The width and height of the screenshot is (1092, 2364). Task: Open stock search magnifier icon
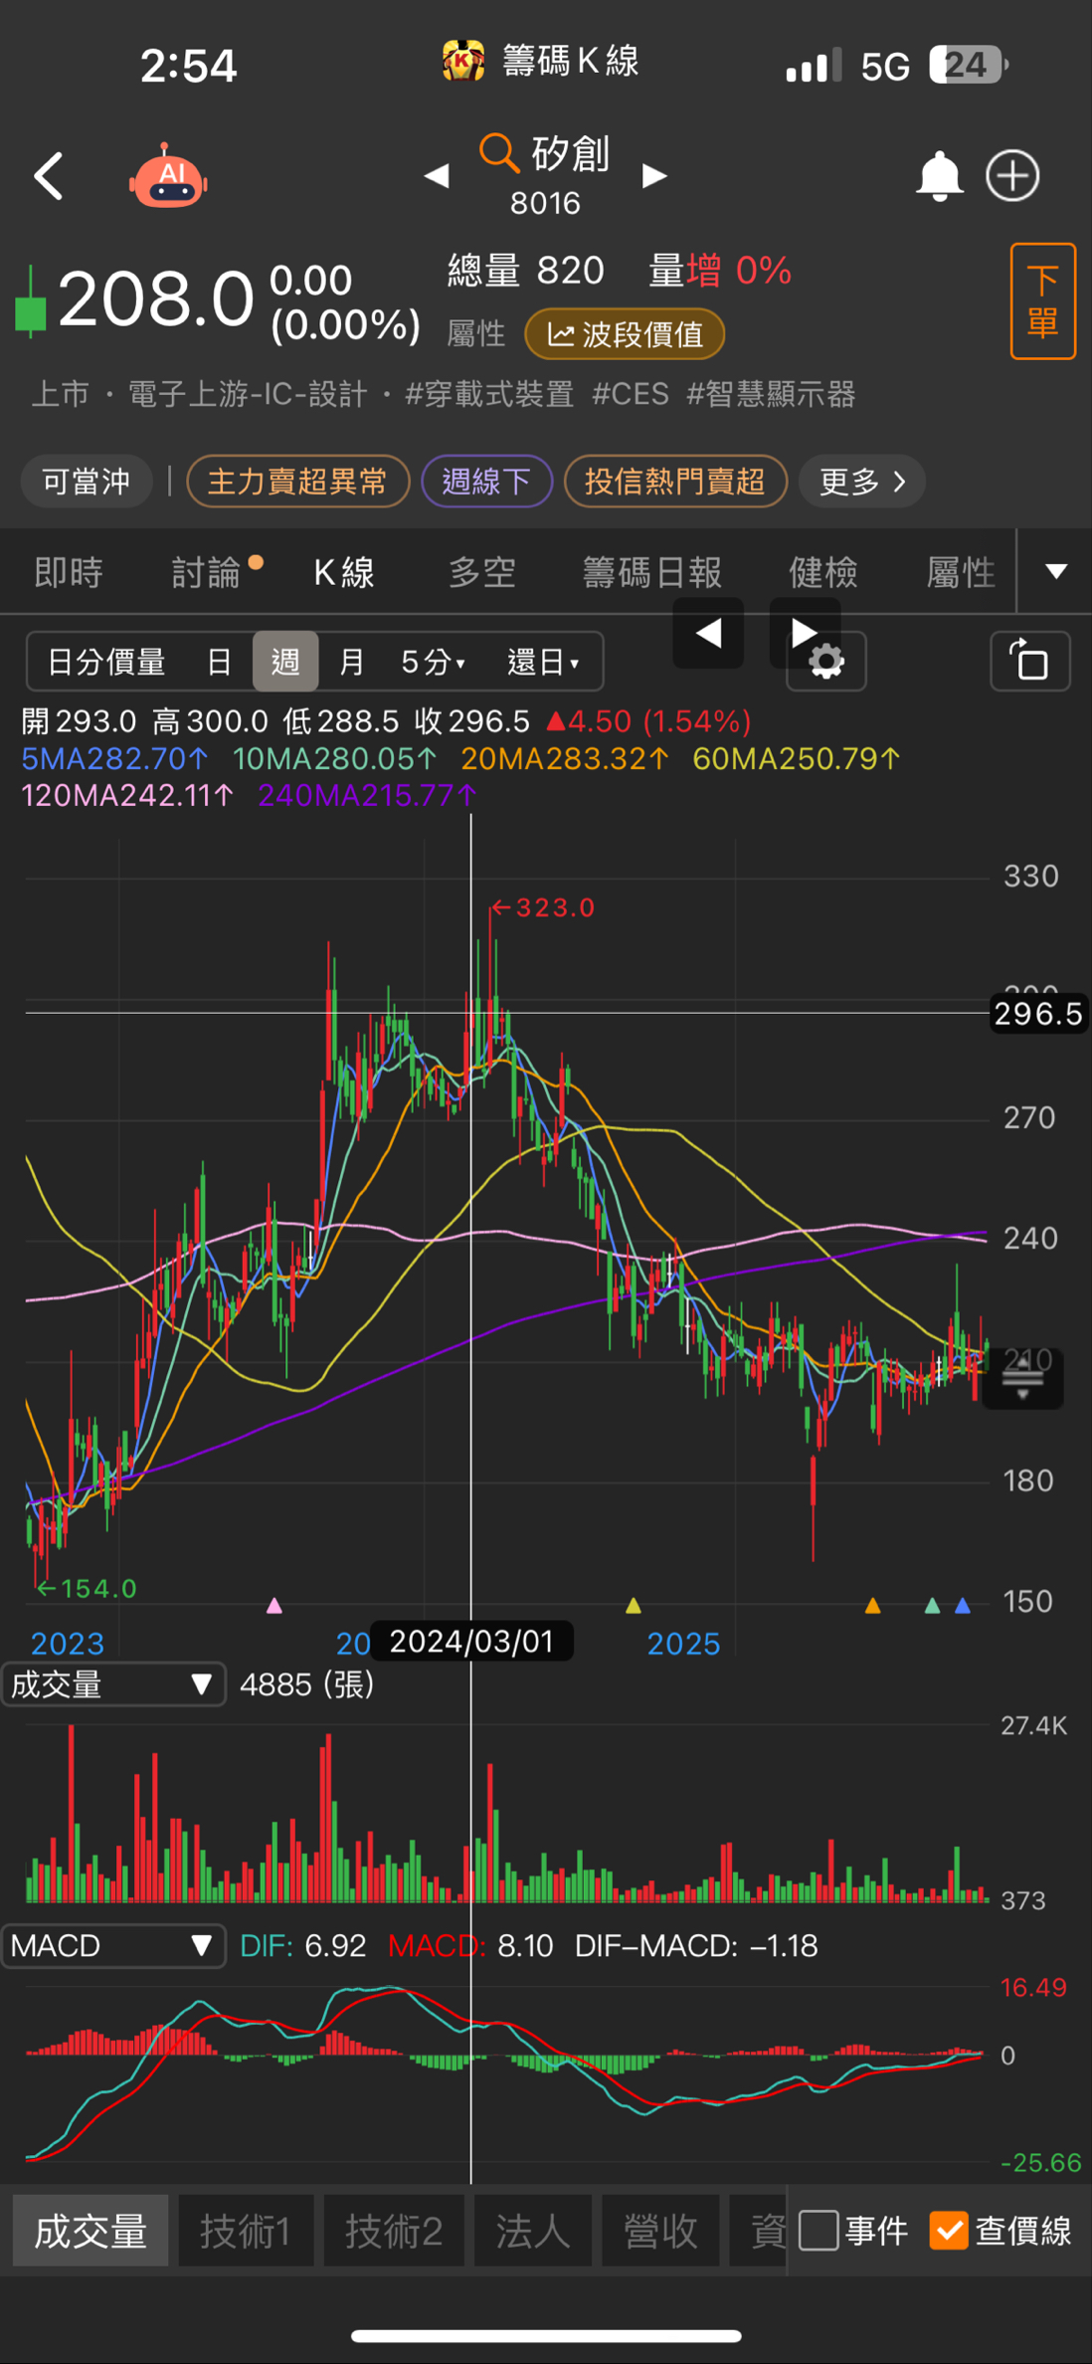coord(498,153)
